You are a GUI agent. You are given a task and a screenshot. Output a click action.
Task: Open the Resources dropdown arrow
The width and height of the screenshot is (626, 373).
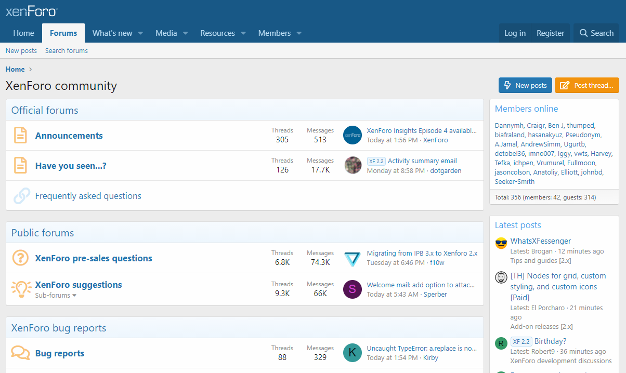[x=243, y=33]
